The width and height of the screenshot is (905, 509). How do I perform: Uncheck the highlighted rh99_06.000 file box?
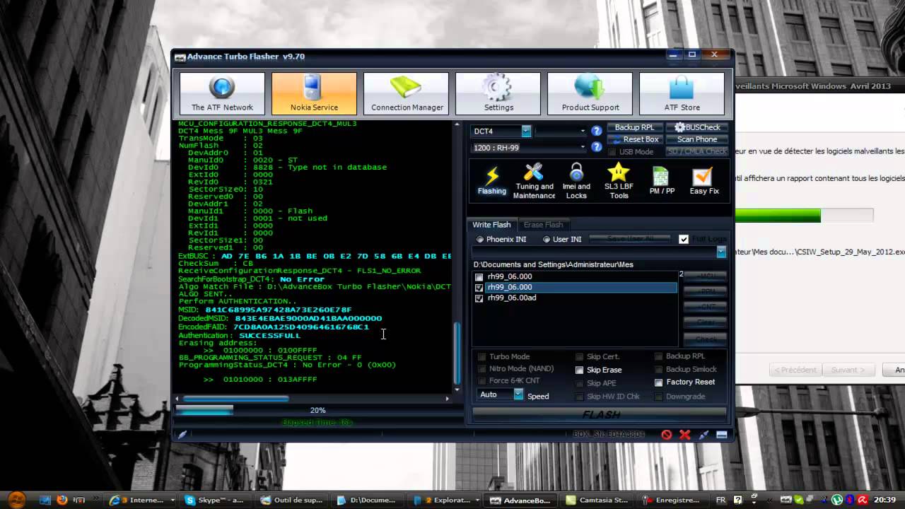coord(479,288)
